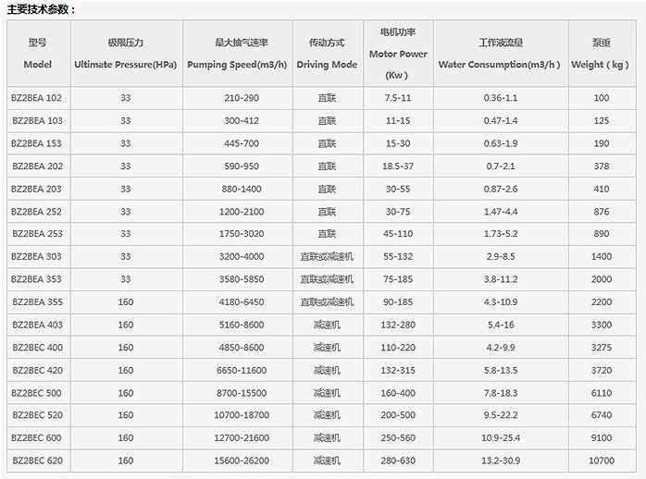Image resolution: width=646 pixels, height=479 pixels.
Task: Click the BZ2BEA 253 model cell
Action: 37,234
